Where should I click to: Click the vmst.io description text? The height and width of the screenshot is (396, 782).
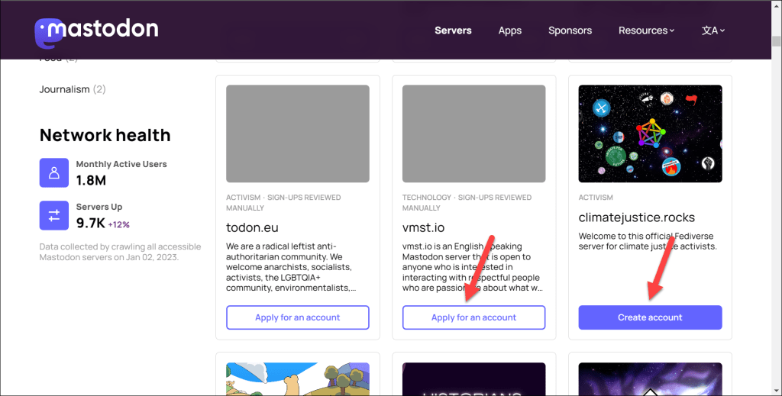[472, 267]
